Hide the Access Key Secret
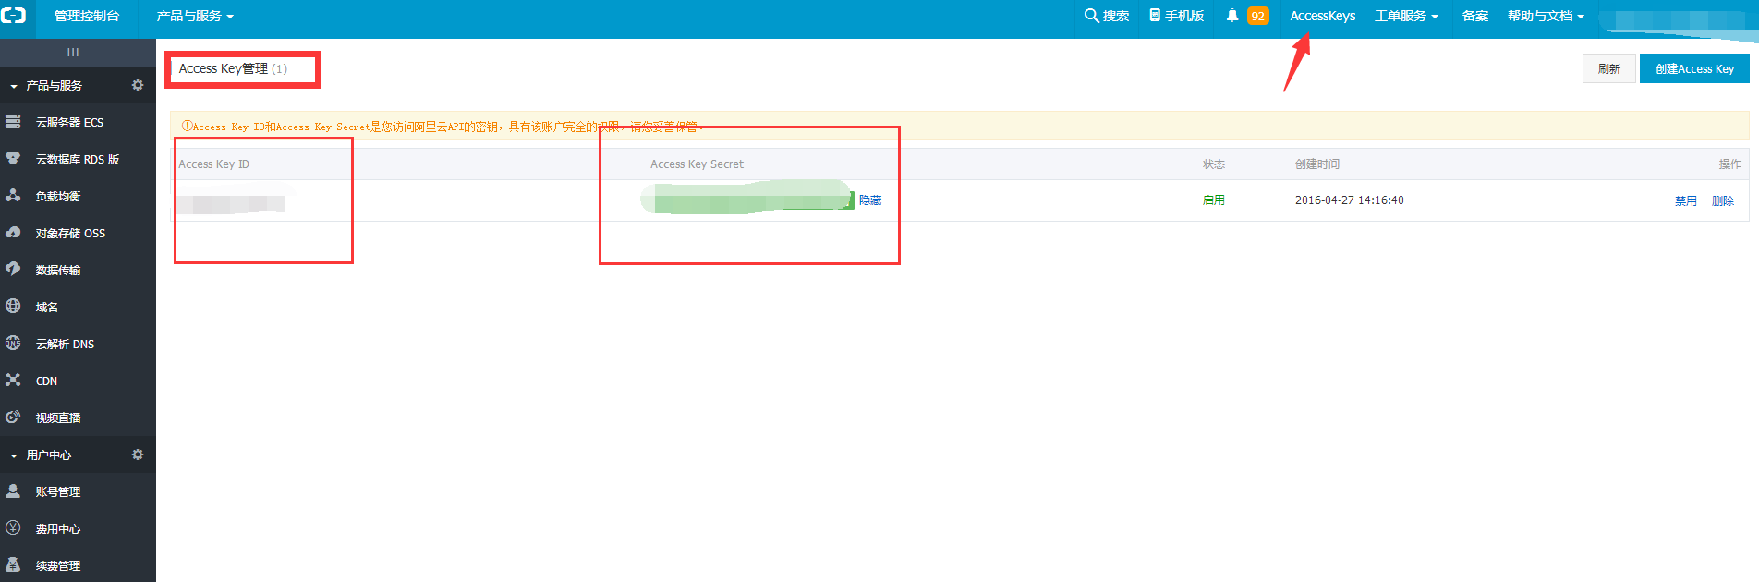 tap(870, 200)
